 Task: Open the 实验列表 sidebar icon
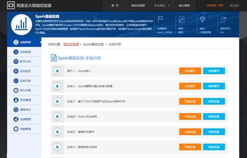coord(16,42)
